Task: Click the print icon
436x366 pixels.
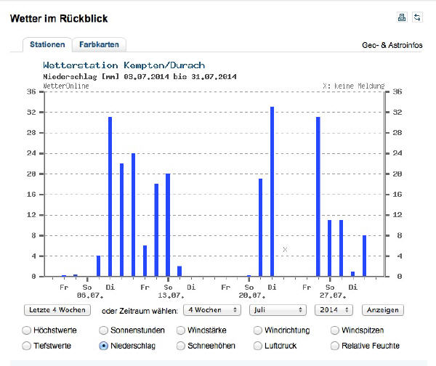Action: point(402,17)
